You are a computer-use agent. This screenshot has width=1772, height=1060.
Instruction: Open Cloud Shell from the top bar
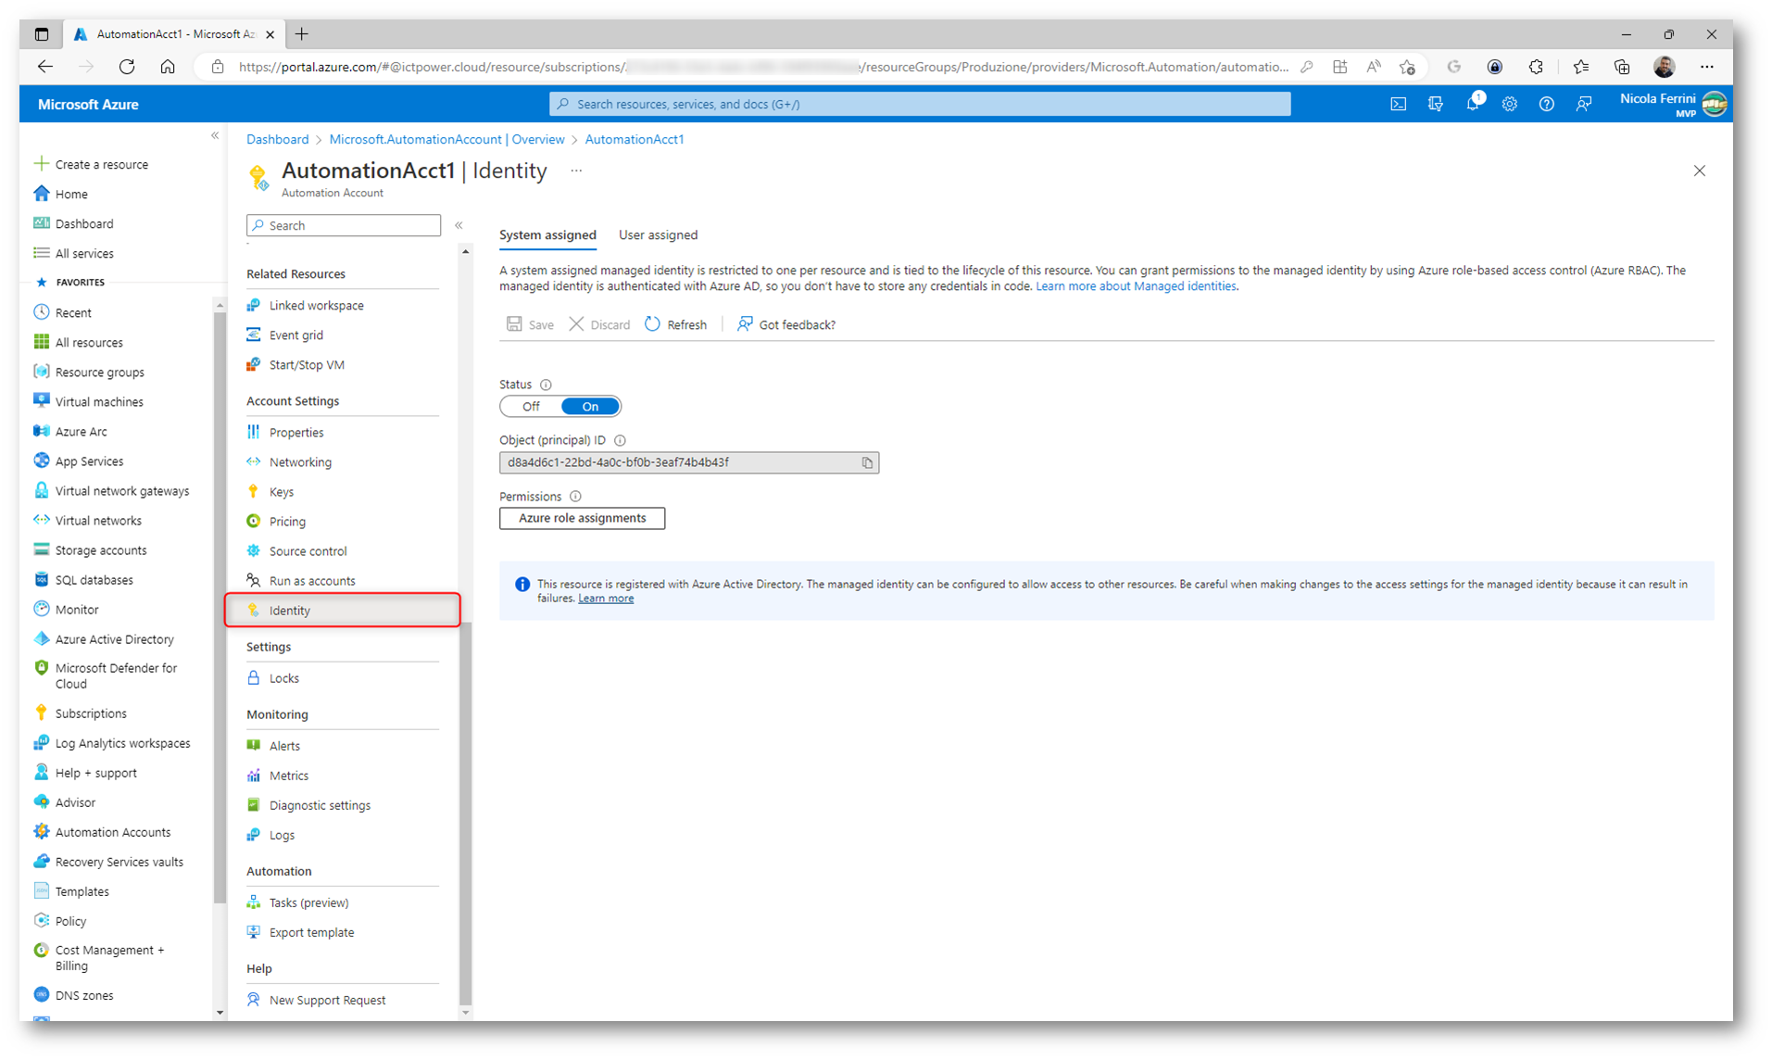[x=1398, y=105]
